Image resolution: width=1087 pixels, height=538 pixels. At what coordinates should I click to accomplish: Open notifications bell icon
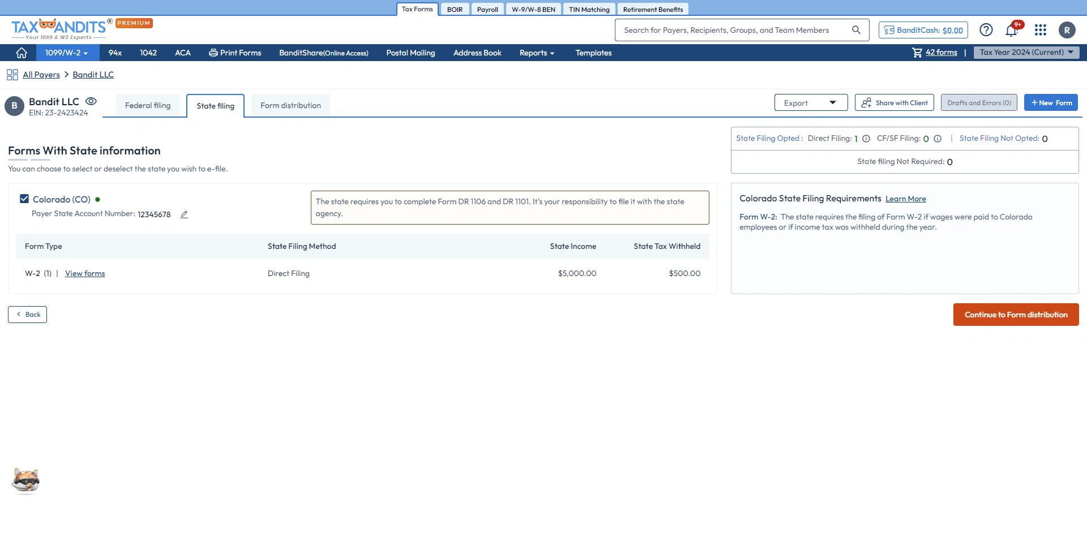(1012, 30)
